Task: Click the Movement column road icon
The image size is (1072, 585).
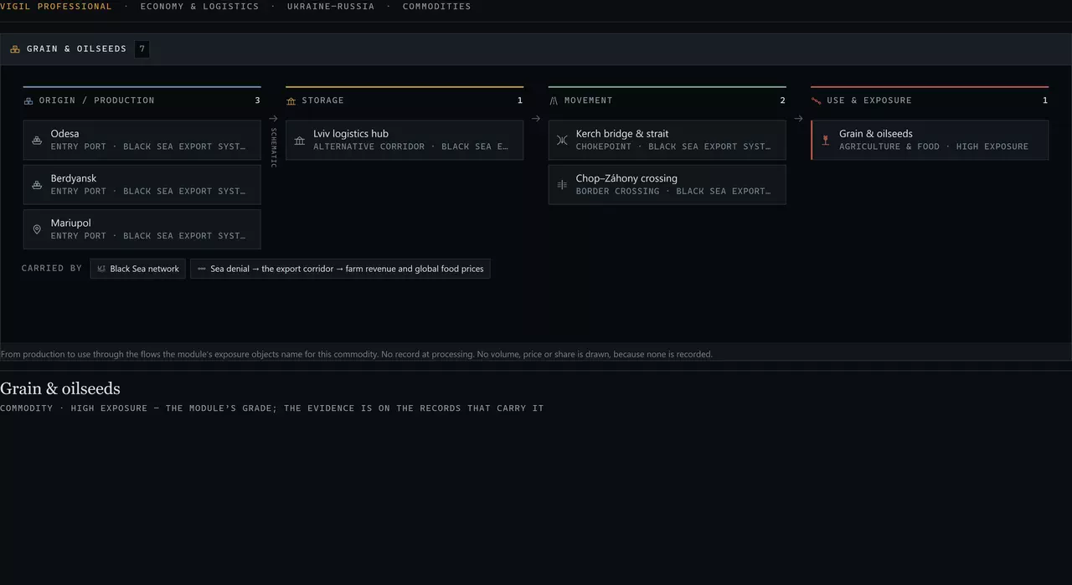Action: tap(554, 100)
